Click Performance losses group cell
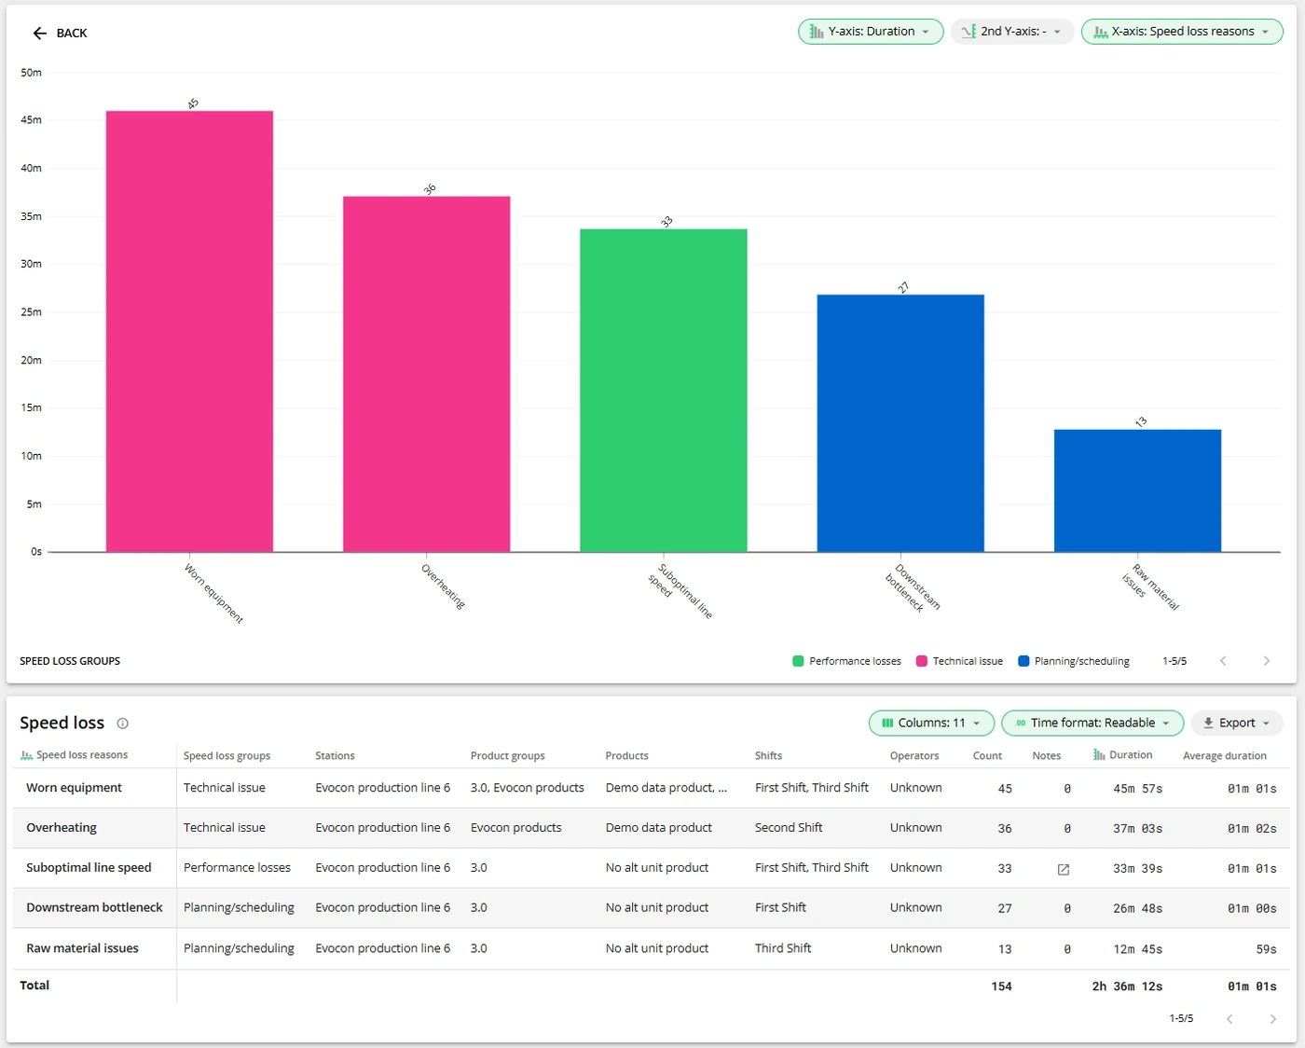Screen dimensions: 1305x1048 pos(237,868)
